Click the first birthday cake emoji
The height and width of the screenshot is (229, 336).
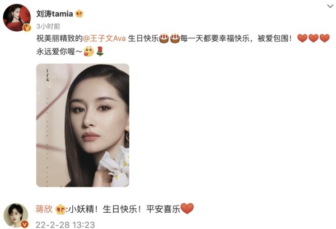coord(164,39)
